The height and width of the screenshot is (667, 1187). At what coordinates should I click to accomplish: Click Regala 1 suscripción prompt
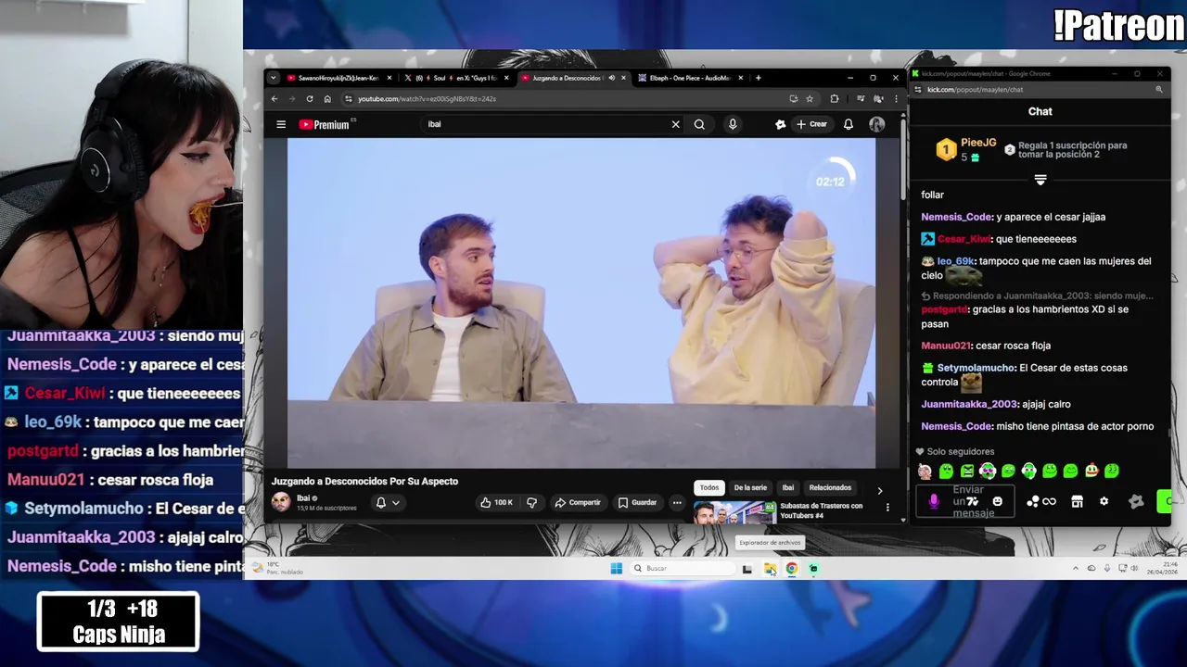pos(1066,149)
